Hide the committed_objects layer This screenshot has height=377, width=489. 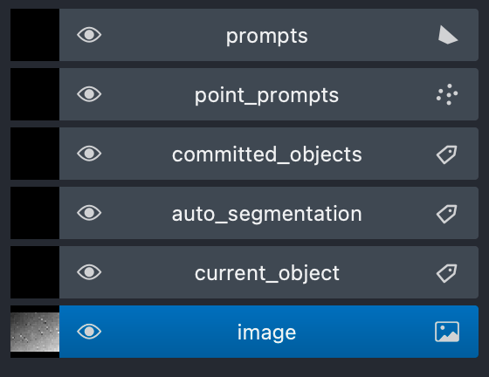[x=89, y=154]
